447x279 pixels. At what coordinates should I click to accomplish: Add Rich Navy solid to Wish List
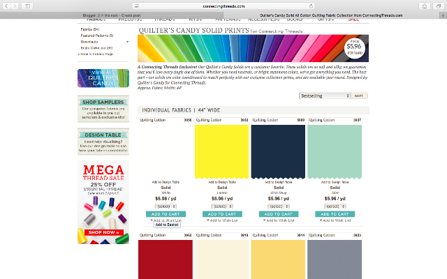[279, 220]
